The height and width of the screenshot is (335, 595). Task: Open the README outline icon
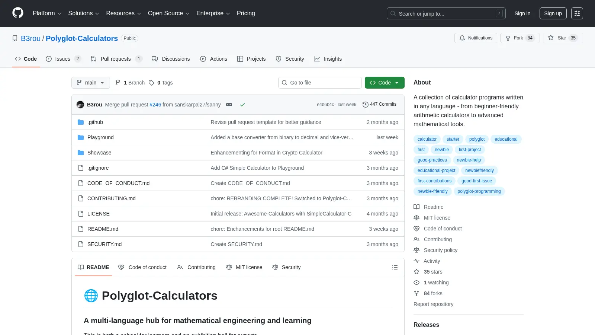tap(395, 267)
